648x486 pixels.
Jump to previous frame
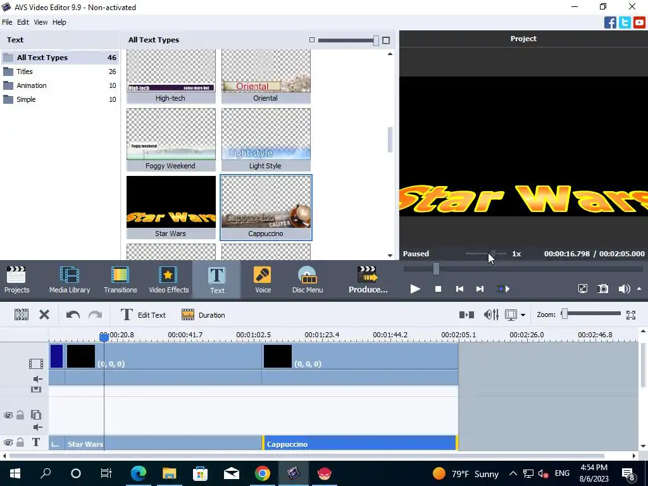click(x=459, y=289)
